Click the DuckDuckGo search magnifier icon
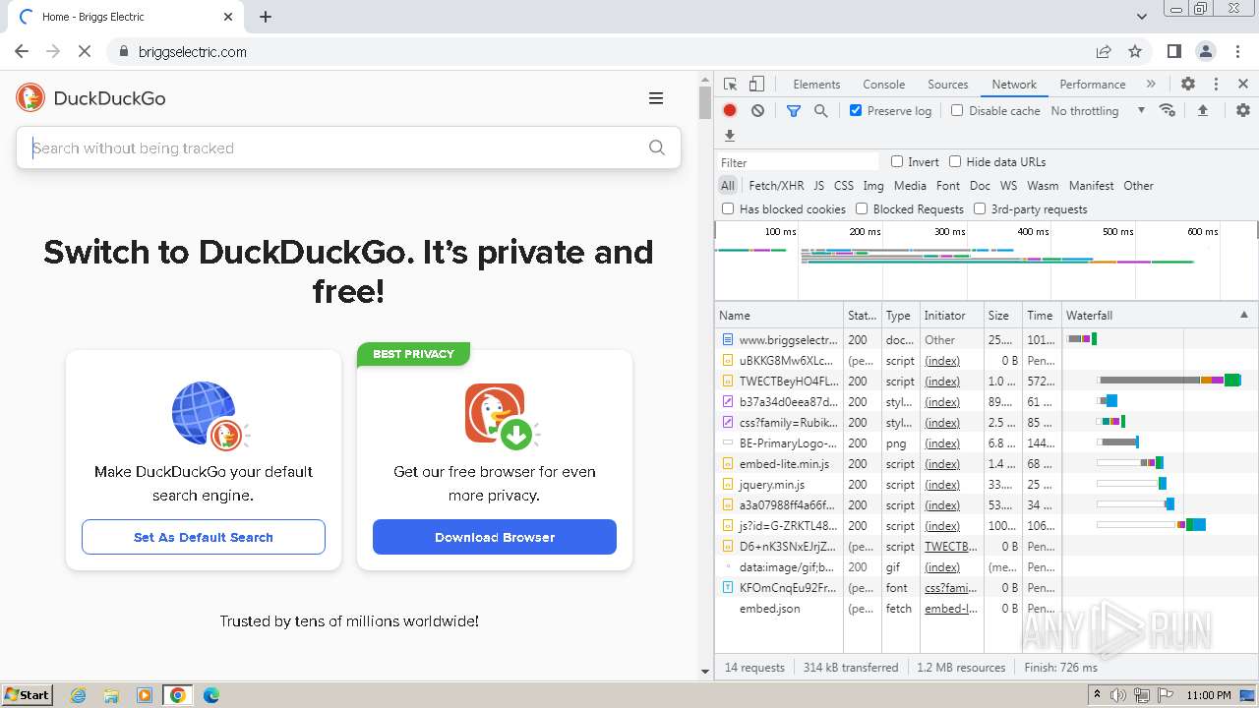Viewport: 1259px width, 708px height. tap(657, 148)
